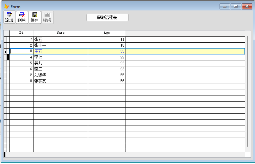Select the Name cell 张学友
Viewport: 255px width, 164px height.
click(61, 81)
